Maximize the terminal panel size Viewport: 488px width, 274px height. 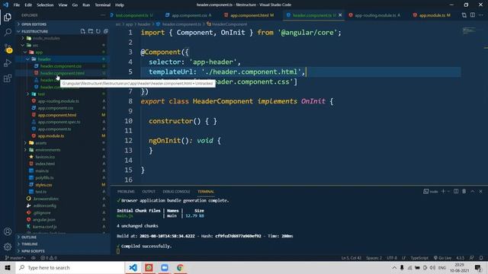(473, 191)
